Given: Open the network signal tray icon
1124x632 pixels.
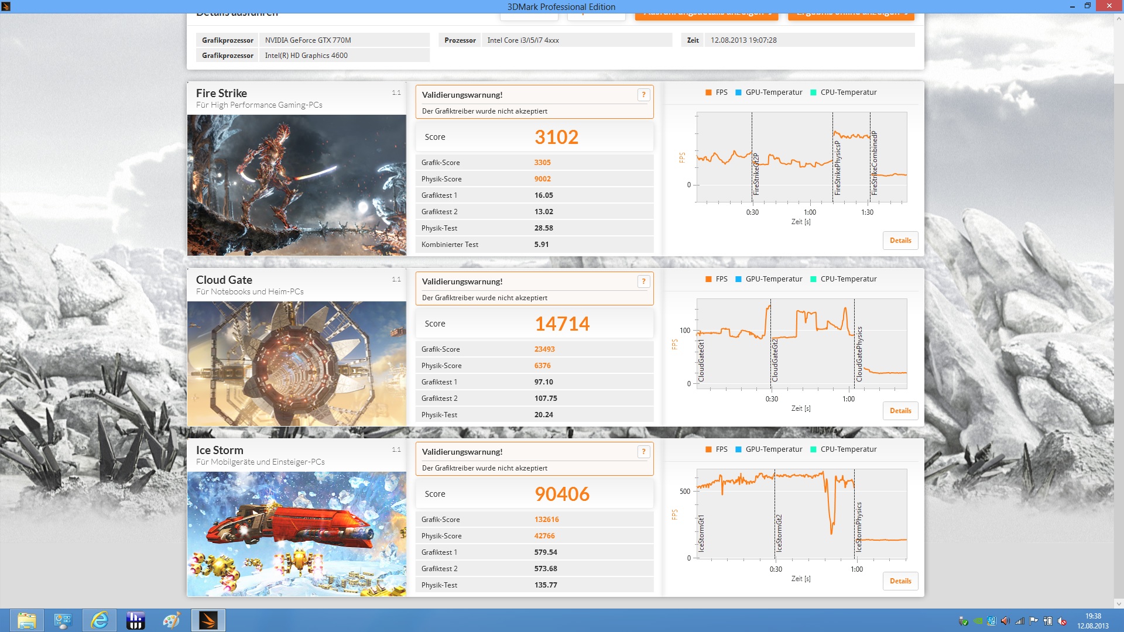Looking at the screenshot, I should pos(1019,621).
